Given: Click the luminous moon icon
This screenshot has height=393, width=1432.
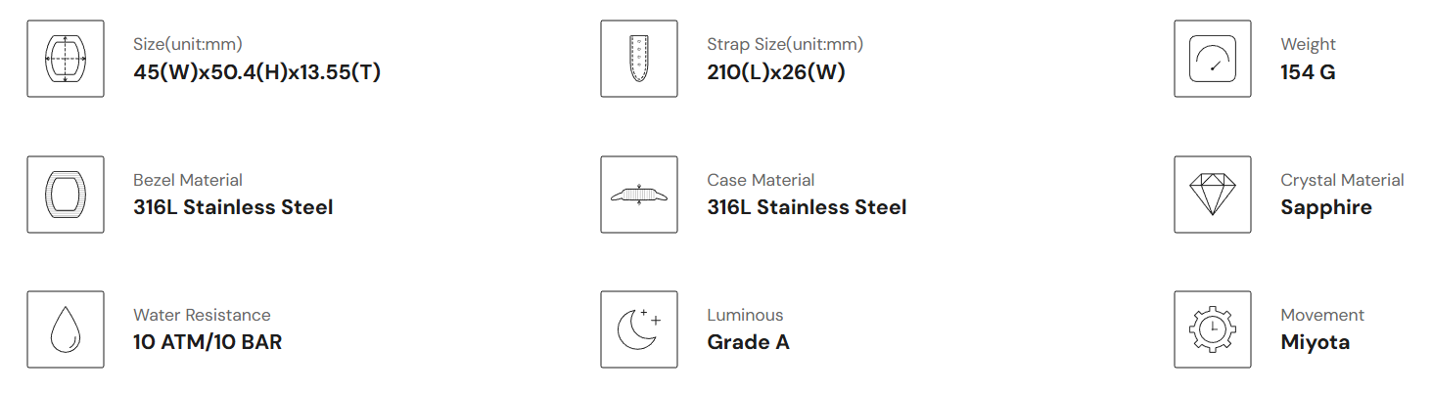Looking at the screenshot, I should 638,328.
